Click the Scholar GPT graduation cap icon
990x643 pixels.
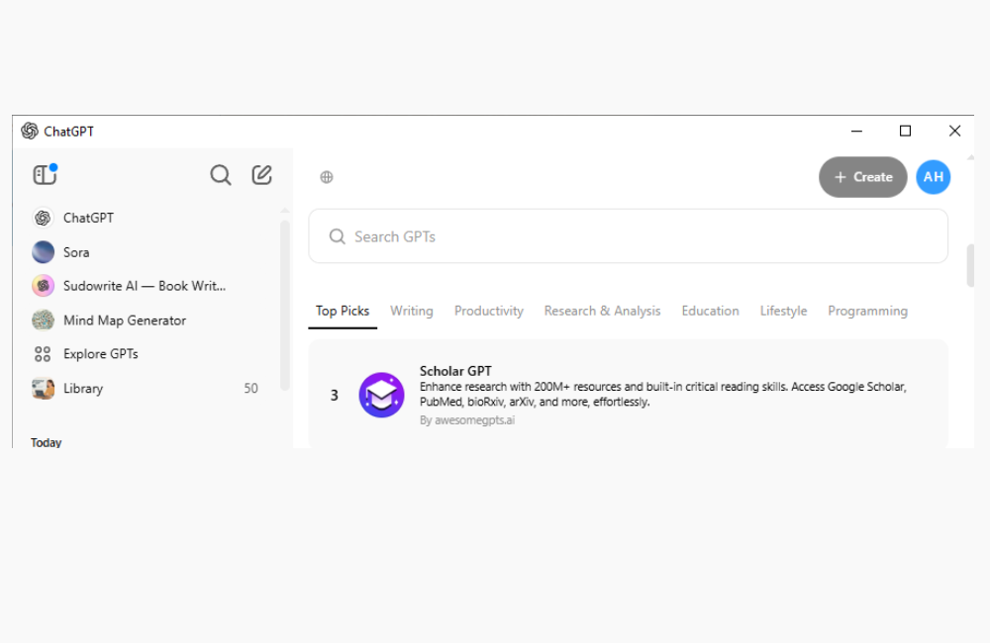coord(381,395)
